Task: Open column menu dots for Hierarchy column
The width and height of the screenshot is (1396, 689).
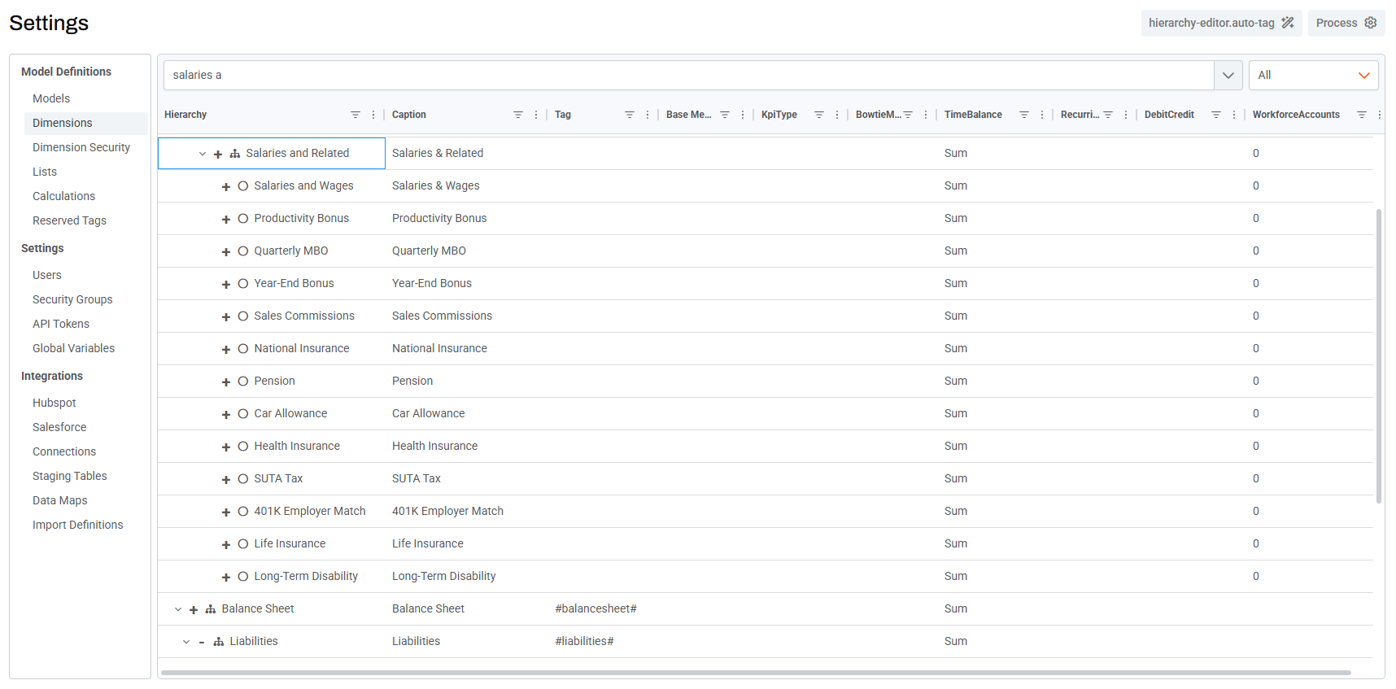Action: click(x=373, y=115)
